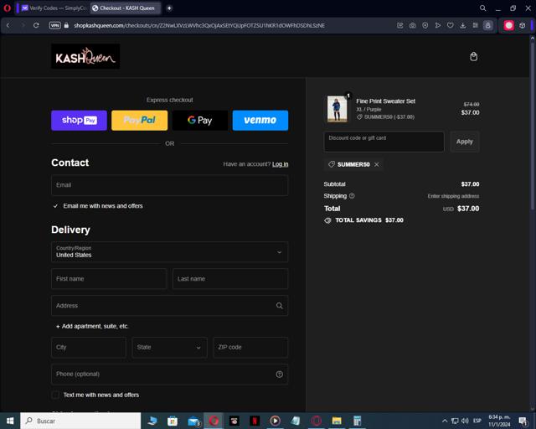Screen dimensions: 536x429
Task: Click the pink Opera account icon
Action: [508, 25]
